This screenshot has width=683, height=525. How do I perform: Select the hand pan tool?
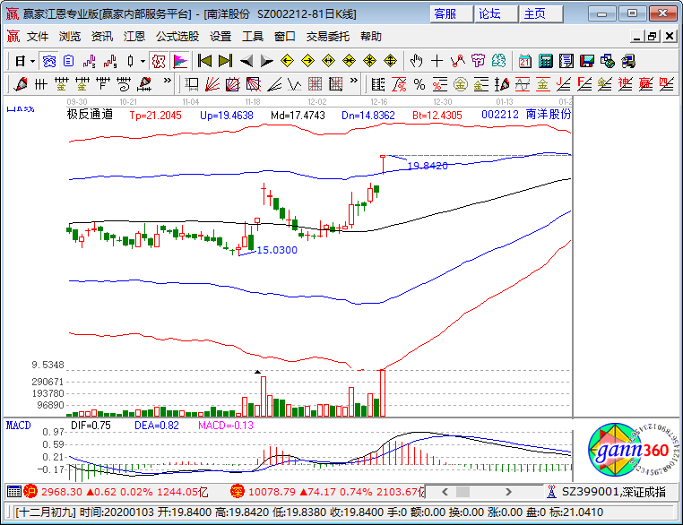point(416,61)
